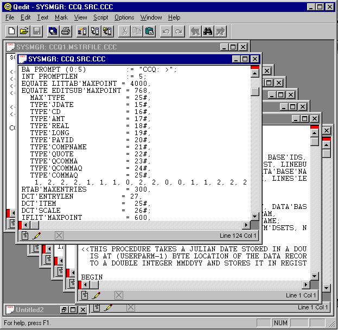Click the Cut scissors icon

click(x=124, y=31)
